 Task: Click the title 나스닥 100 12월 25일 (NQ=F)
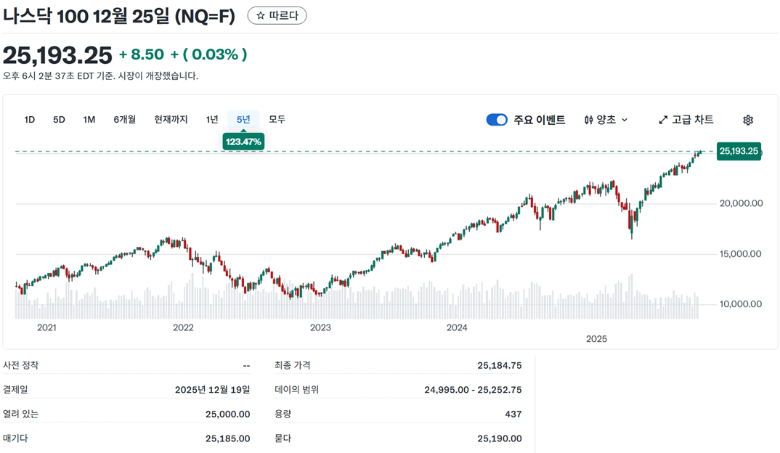pos(119,17)
